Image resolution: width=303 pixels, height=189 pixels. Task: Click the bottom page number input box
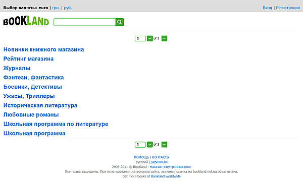(140, 145)
